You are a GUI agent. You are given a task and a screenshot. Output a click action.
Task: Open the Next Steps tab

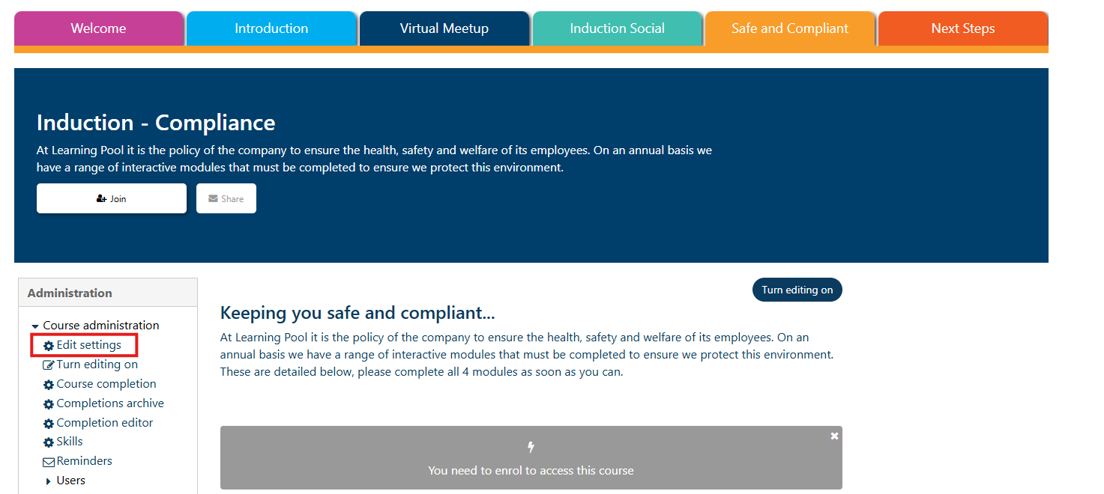click(x=962, y=28)
